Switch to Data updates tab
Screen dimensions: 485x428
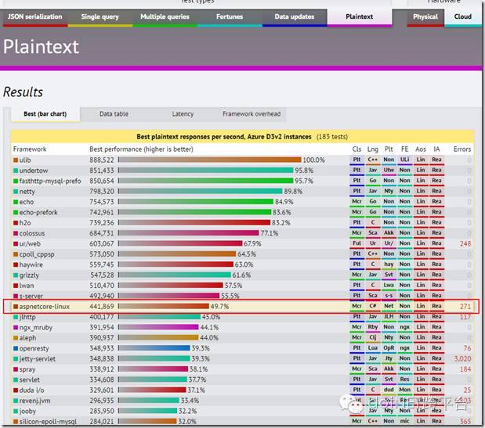tap(295, 17)
